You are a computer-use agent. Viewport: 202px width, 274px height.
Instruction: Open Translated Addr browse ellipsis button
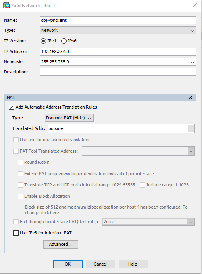point(191,129)
